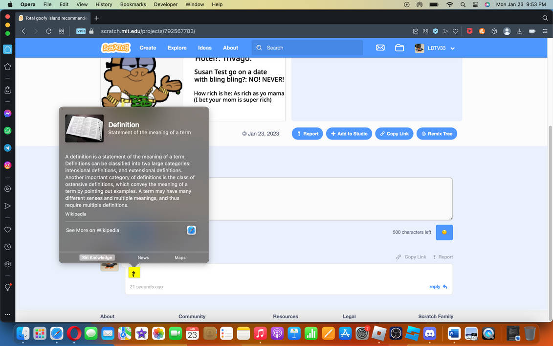The width and height of the screenshot is (553, 346).
Task: Open the Developer menu
Action: coord(166,4)
